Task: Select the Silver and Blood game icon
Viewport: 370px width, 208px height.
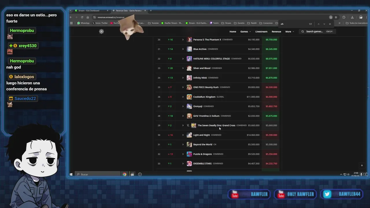Action: 189,68
